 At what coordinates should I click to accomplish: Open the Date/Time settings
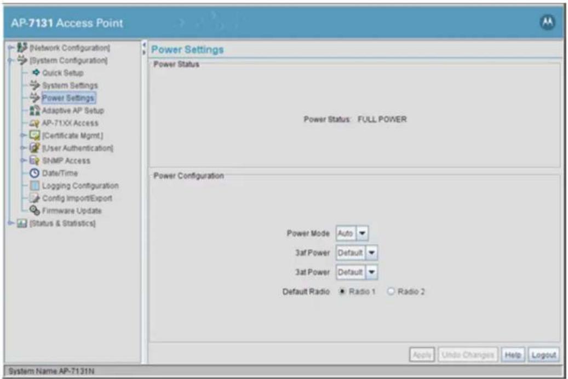click(x=60, y=173)
